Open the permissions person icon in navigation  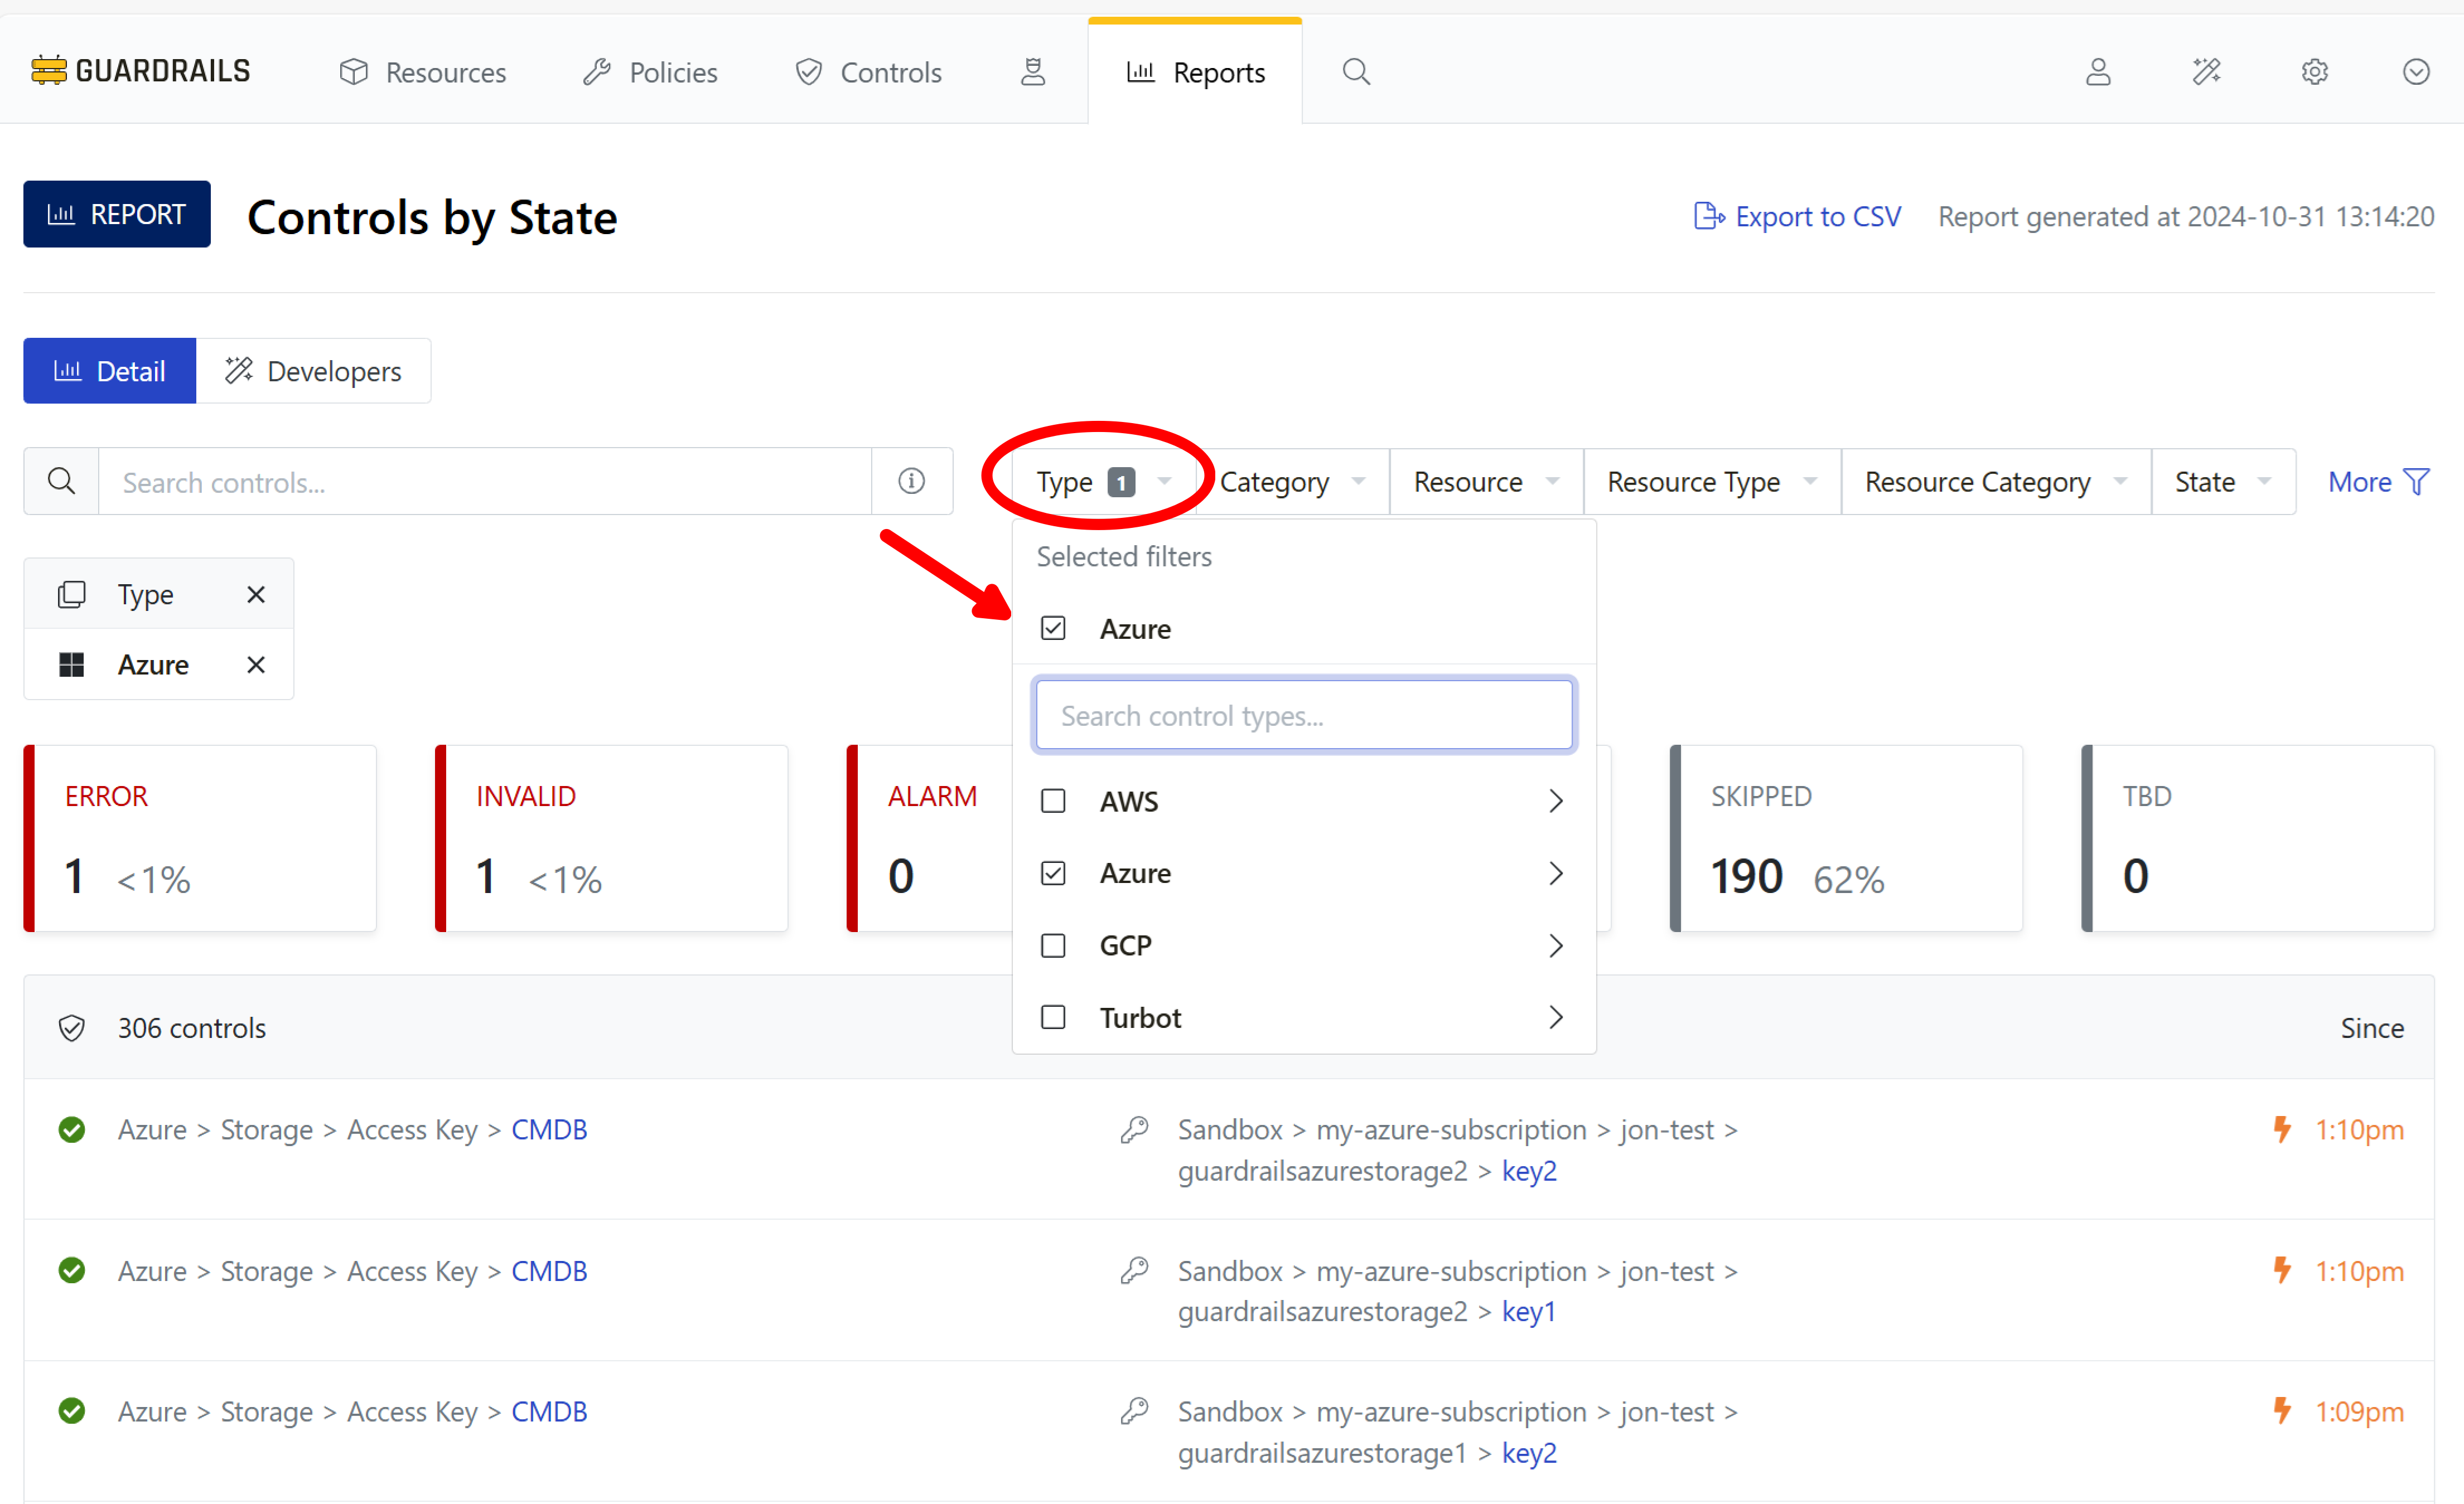coord(1032,72)
